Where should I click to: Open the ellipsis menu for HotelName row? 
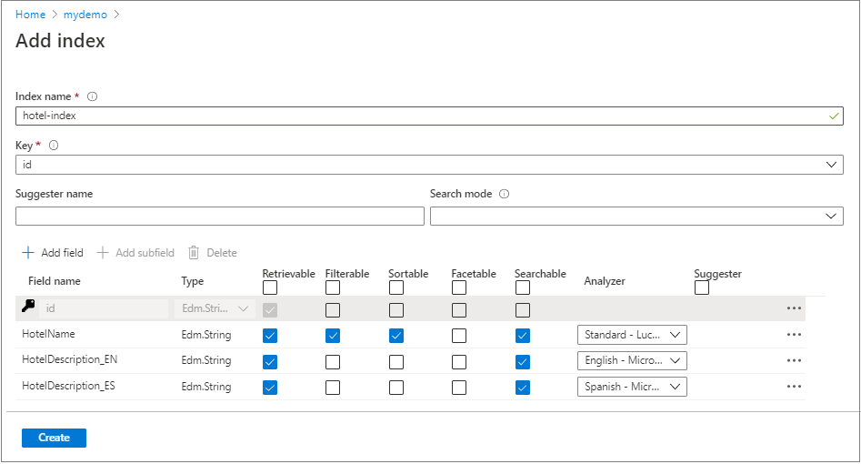[x=794, y=335]
